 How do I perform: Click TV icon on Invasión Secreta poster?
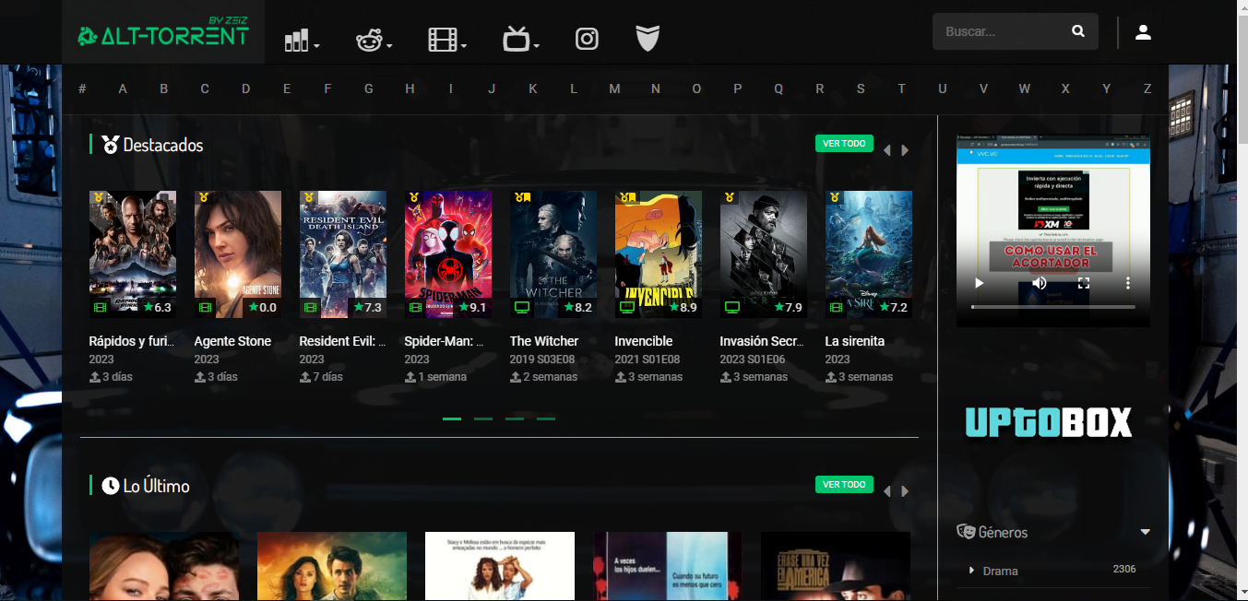pyautogui.click(x=732, y=307)
